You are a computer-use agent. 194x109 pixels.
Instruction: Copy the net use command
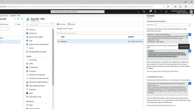click(x=190, y=51)
